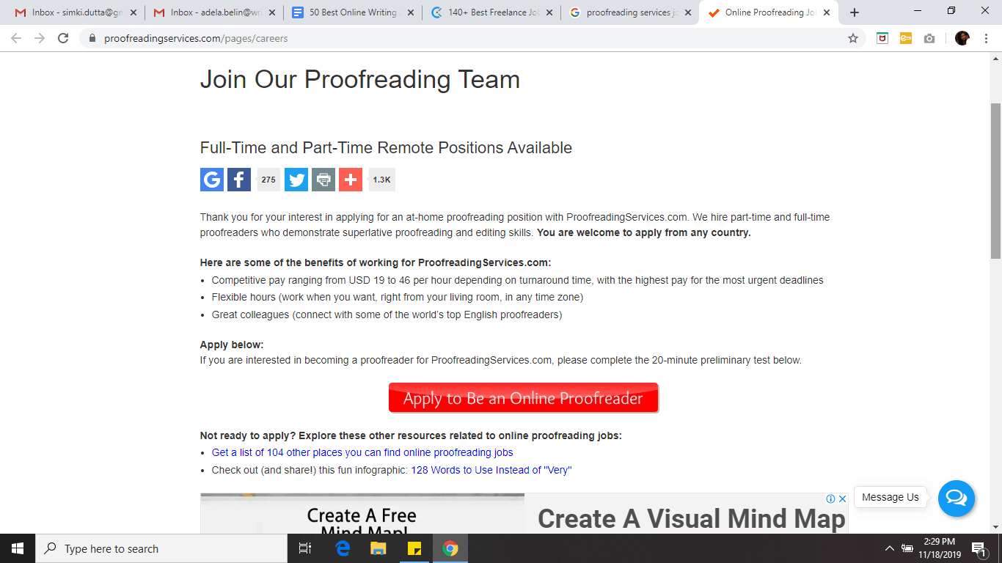Click the 275 Facebook share count
Image resolution: width=1002 pixels, height=563 pixels.
tap(268, 180)
